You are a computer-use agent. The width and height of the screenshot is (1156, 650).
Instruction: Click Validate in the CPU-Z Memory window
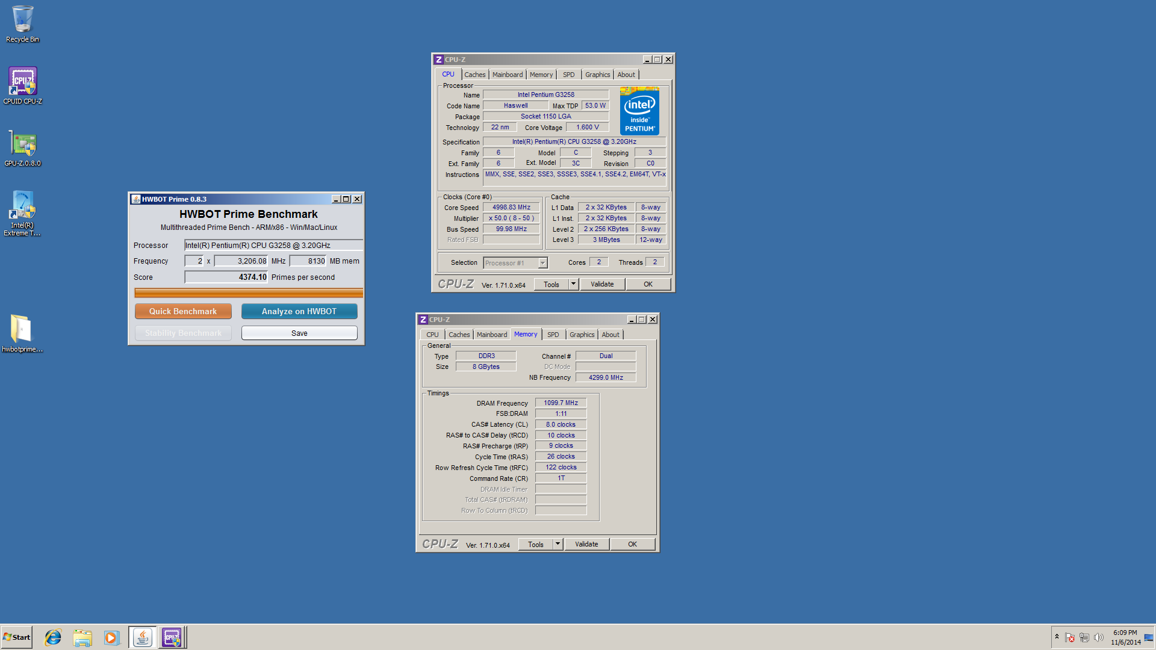586,544
